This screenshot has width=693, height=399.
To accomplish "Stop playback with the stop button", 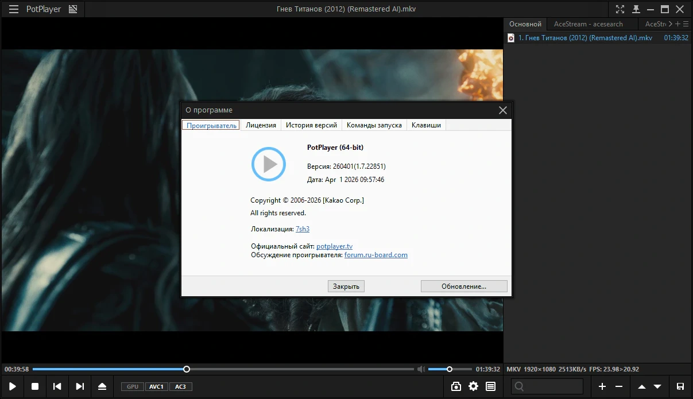I will click(35, 386).
